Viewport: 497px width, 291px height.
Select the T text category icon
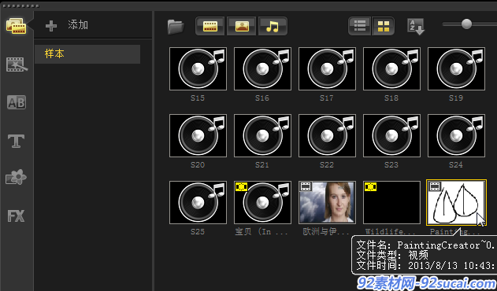pos(17,141)
